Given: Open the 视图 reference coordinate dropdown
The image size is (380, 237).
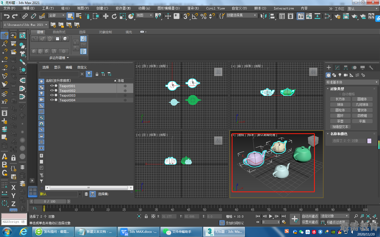Looking at the screenshot, I should click(x=144, y=15).
